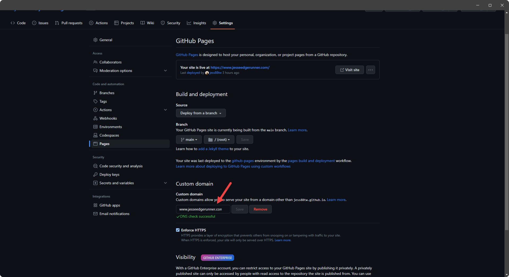Screen dimensions: 509x277
Task: Select Pages in the sidebar
Action: coord(130,144)
